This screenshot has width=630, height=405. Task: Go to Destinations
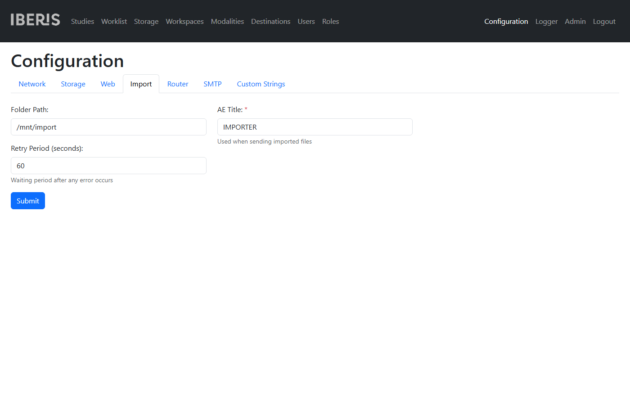click(270, 21)
